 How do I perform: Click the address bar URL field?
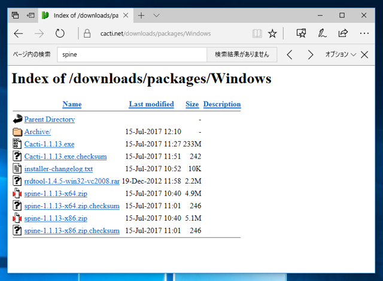(156, 33)
